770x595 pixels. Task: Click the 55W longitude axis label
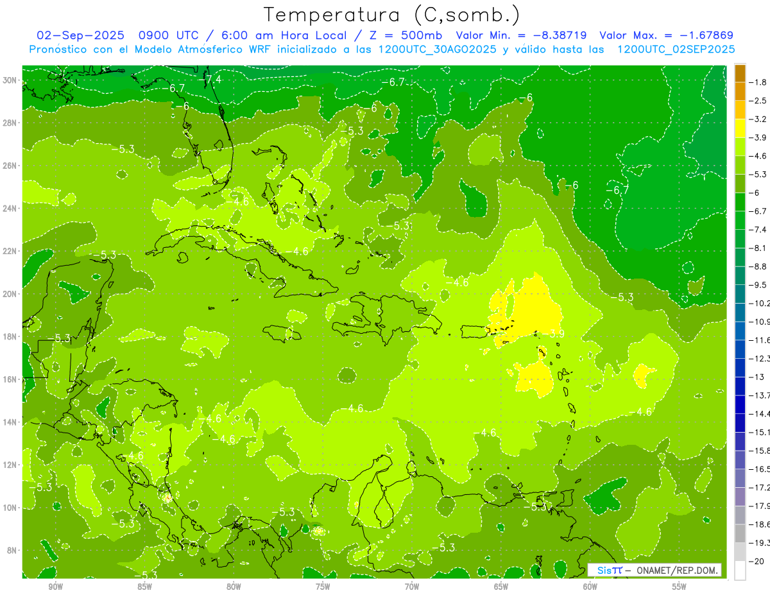680,587
